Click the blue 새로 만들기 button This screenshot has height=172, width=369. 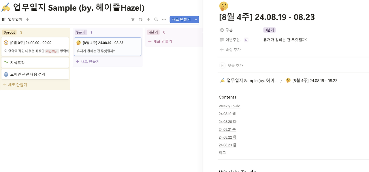181,20
